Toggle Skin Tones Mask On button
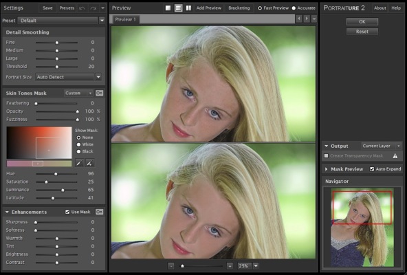The image size is (407, 275). pyautogui.click(x=99, y=93)
